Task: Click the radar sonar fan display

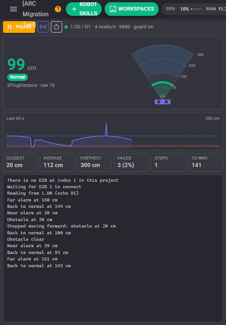Action: pyautogui.click(x=163, y=71)
